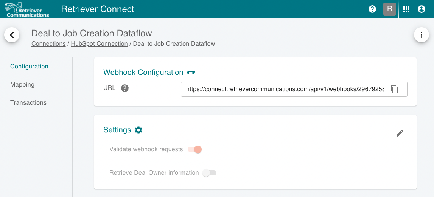The height and width of the screenshot is (197, 434).
Task: Click the gray R avatar tile
Action: coord(389,9)
